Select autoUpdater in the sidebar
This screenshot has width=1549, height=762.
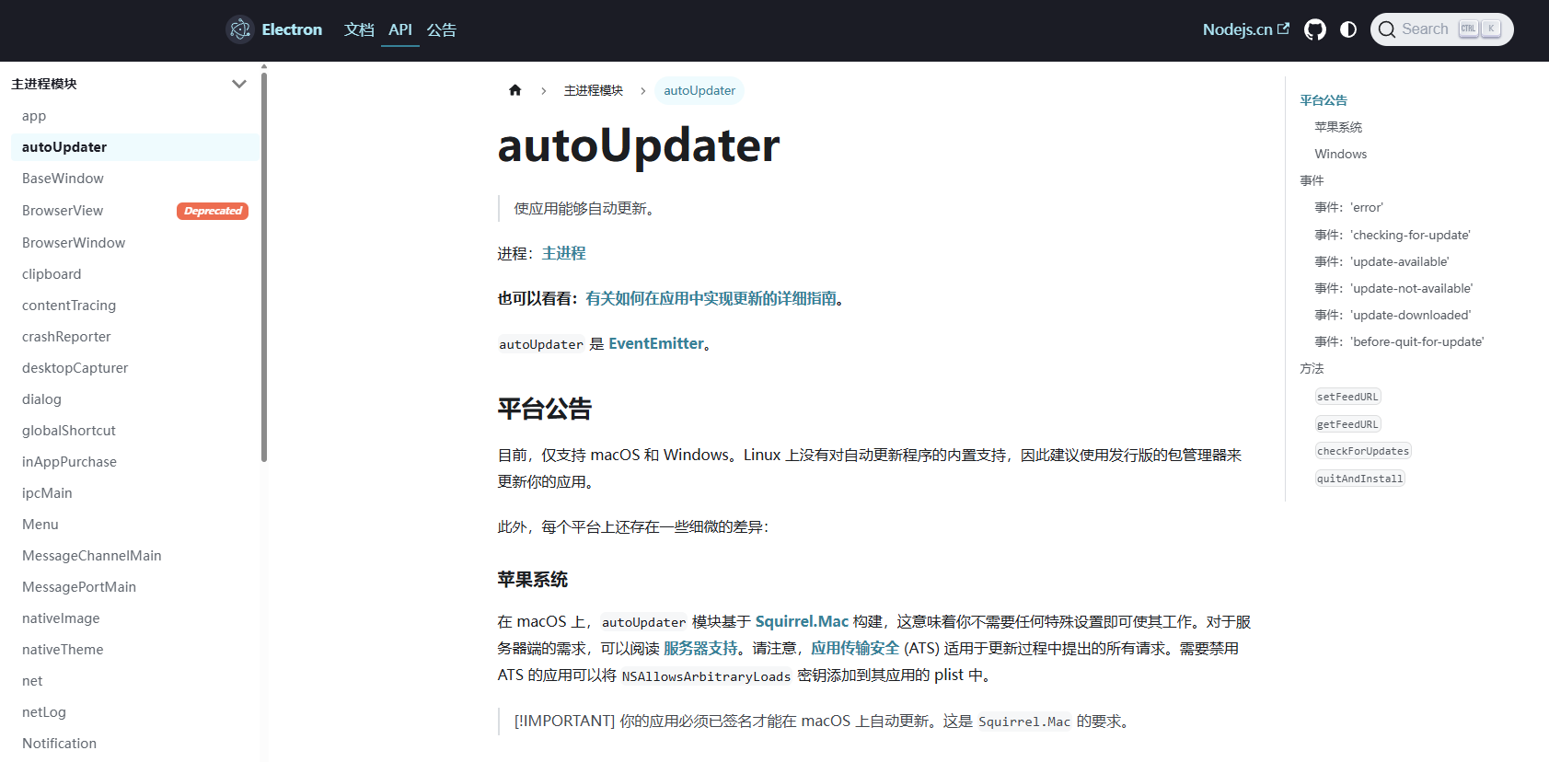pos(134,147)
